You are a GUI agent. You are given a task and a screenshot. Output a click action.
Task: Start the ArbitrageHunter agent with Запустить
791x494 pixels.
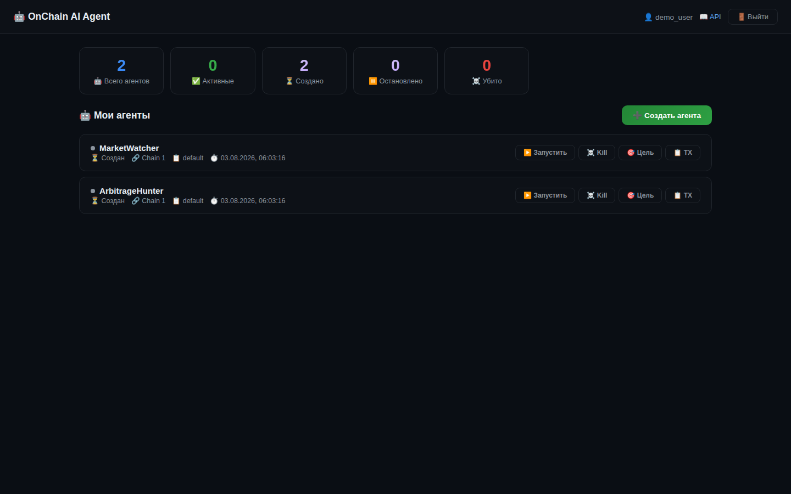click(x=545, y=195)
